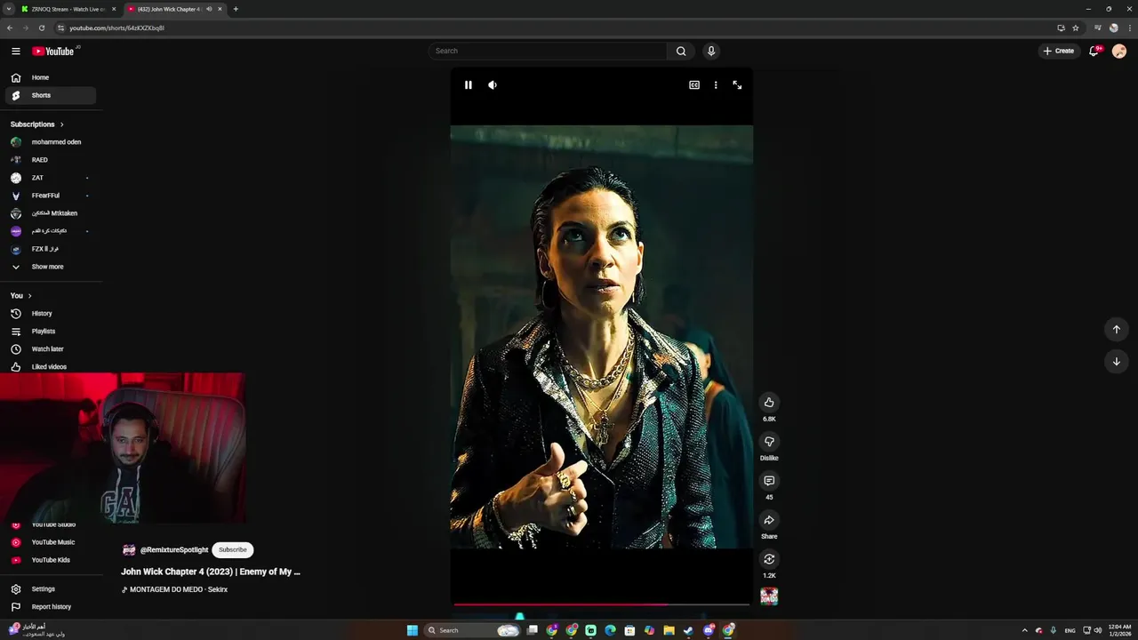Click the address bar URL
1138x640 pixels.
click(x=116, y=28)
